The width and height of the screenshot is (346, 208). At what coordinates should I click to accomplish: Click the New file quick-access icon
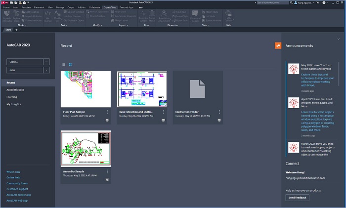(x=12, y=2)
